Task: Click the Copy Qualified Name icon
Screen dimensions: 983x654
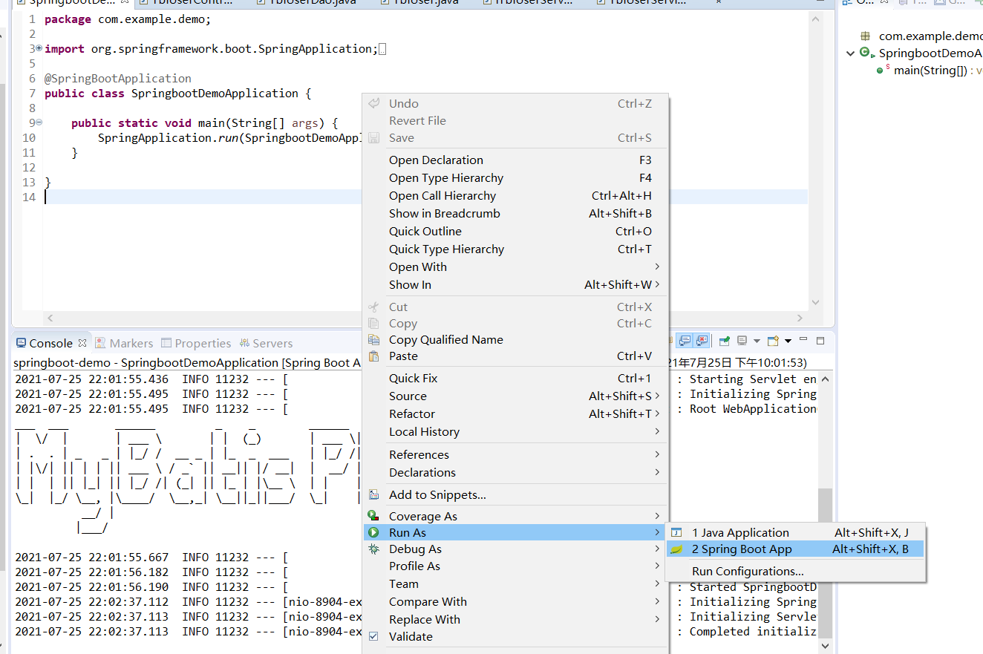Action: 374,340
